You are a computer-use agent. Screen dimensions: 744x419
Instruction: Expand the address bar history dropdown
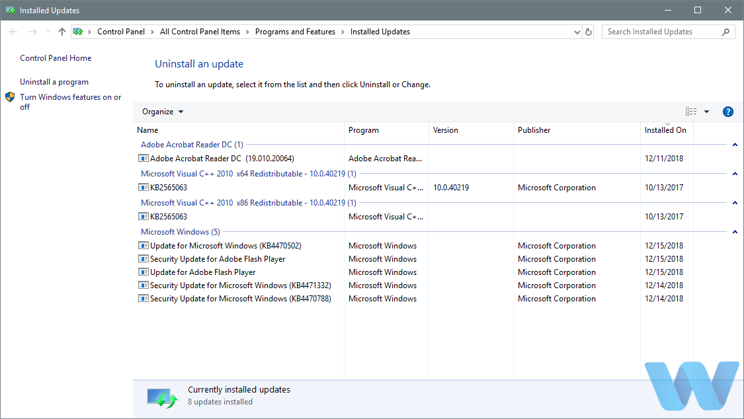[x=577, y=32]
